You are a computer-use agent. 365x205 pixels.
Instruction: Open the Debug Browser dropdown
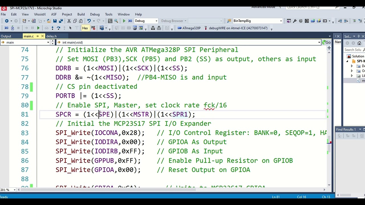click(185, 21)
